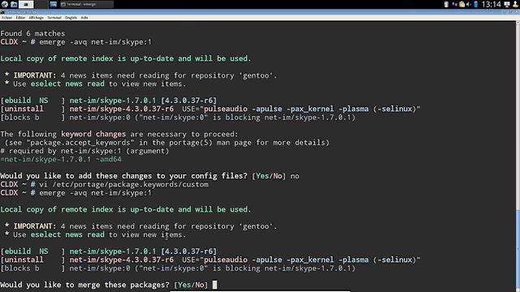The width and height of the screenshot is (520, 292).
Task: Click the 'Found 6 matches' line
Action: [x=32, y=33]
